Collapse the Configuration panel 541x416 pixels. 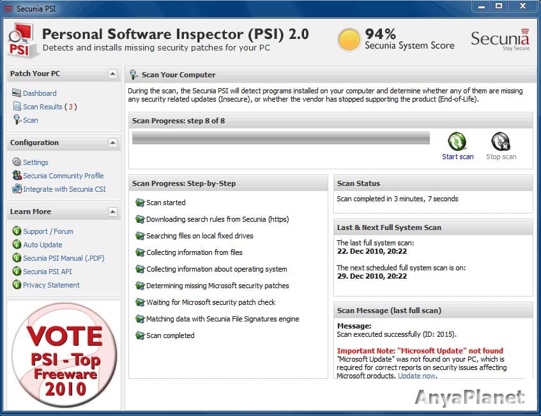[x=112, y=143]
